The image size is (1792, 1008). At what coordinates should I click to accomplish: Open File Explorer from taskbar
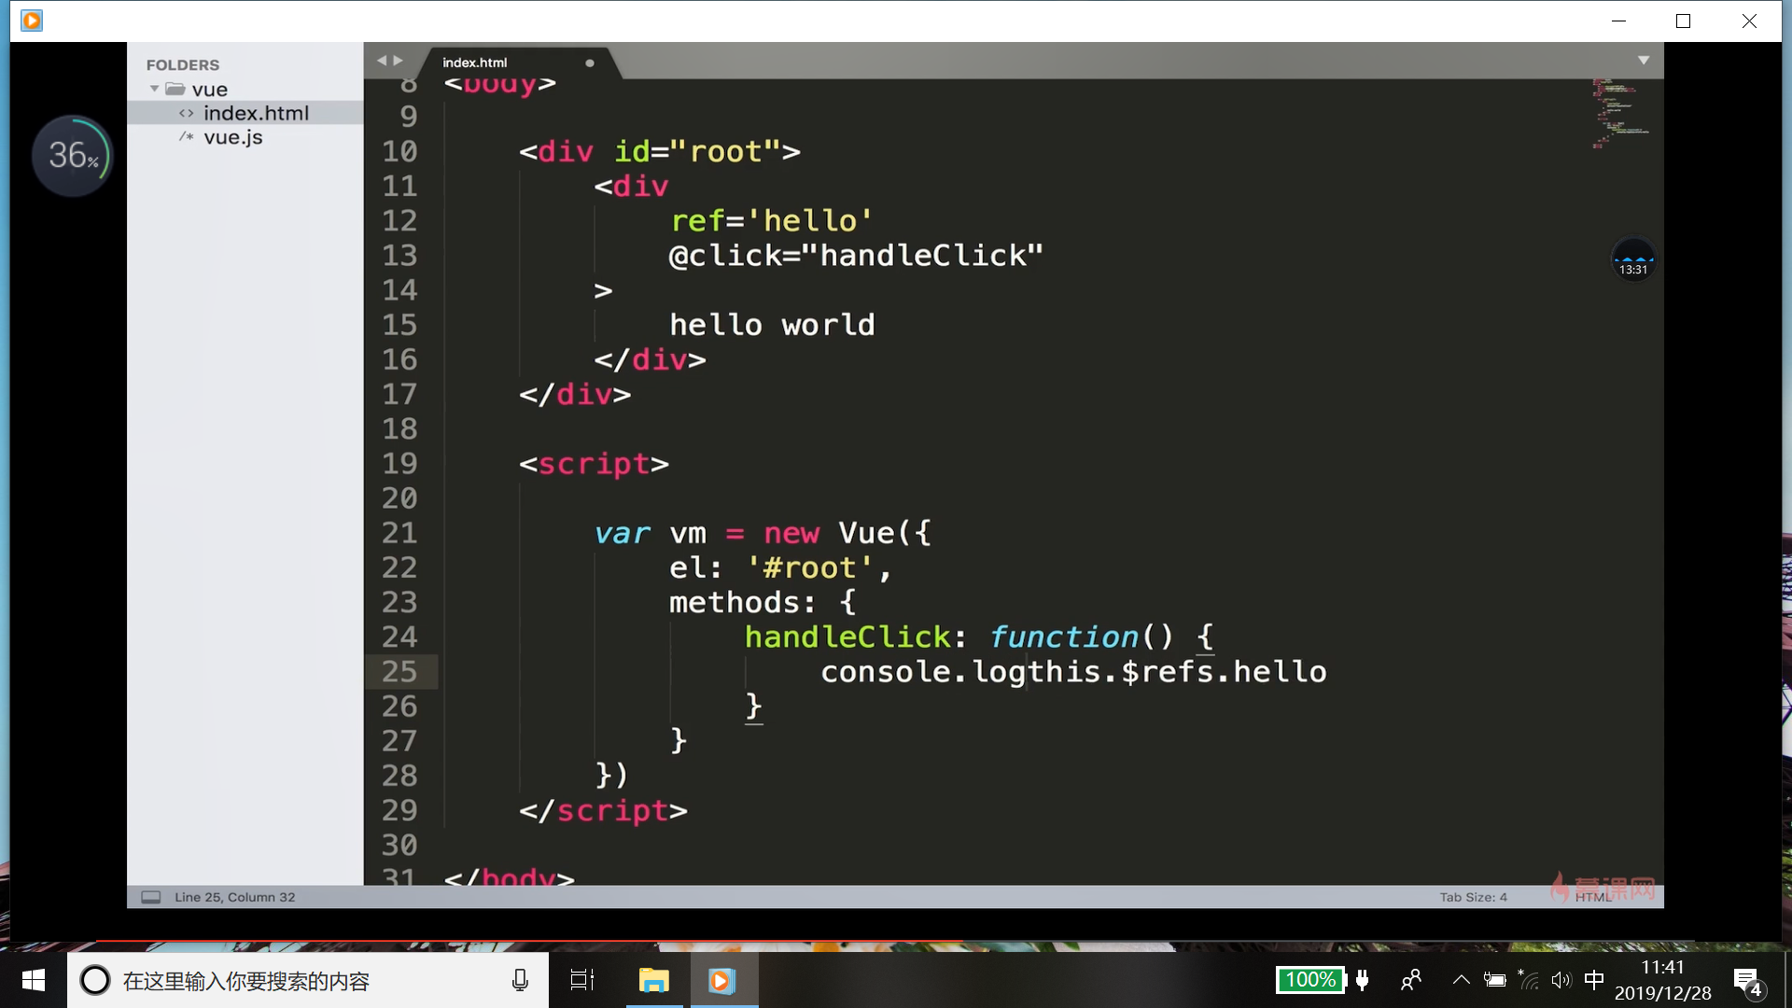(653, 980)
